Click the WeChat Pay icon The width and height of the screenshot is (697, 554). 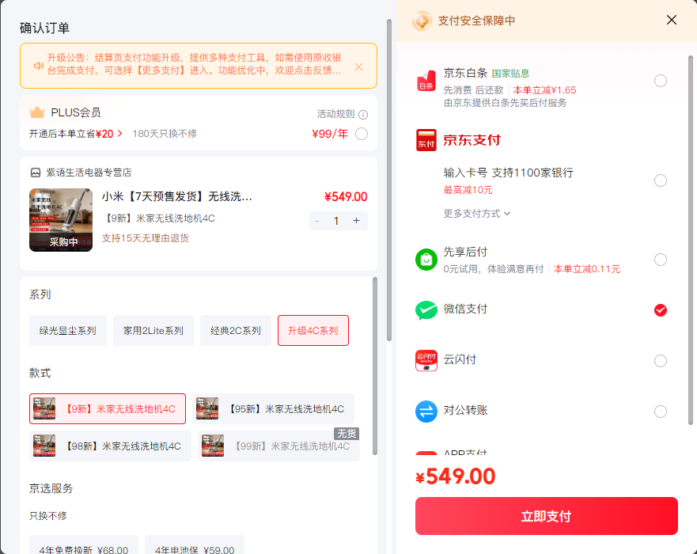click(x=426, y=310)
